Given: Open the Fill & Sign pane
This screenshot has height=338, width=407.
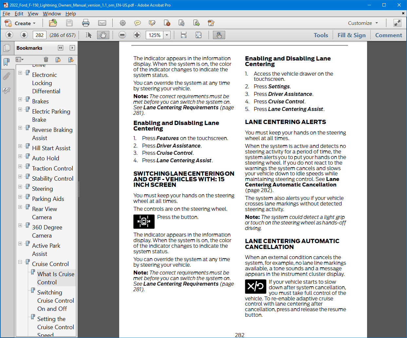Looking at the screenshot, I should (351, 35).
